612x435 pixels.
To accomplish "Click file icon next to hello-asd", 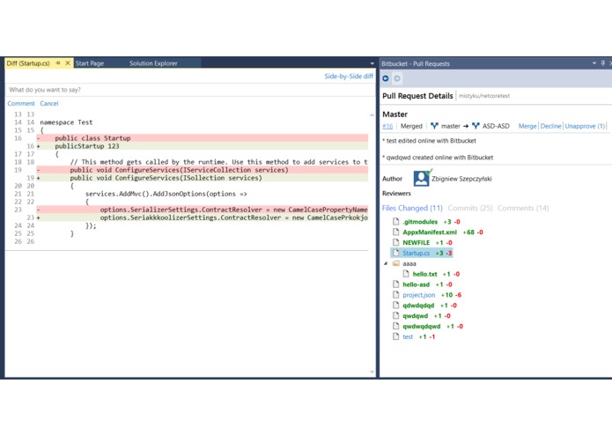I will [x=395, y=284].
